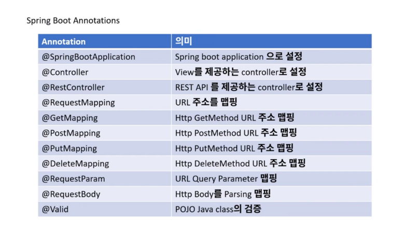Select 'Http PostMethod URL 주소 맵핑' description
This screenshot has width=420, height=233.
(236, 133)
